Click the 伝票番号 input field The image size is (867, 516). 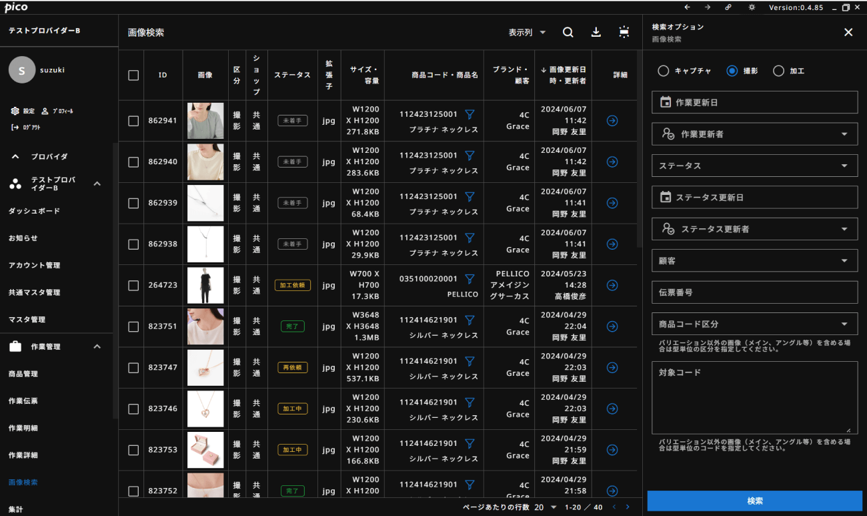[754, 292]
